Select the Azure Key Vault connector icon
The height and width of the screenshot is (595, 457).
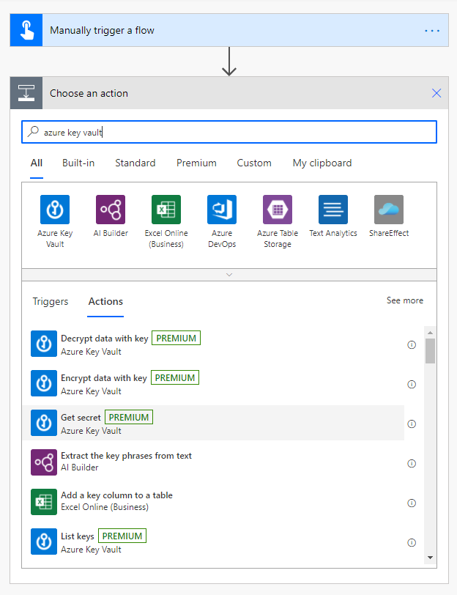(x=55, y=210)
